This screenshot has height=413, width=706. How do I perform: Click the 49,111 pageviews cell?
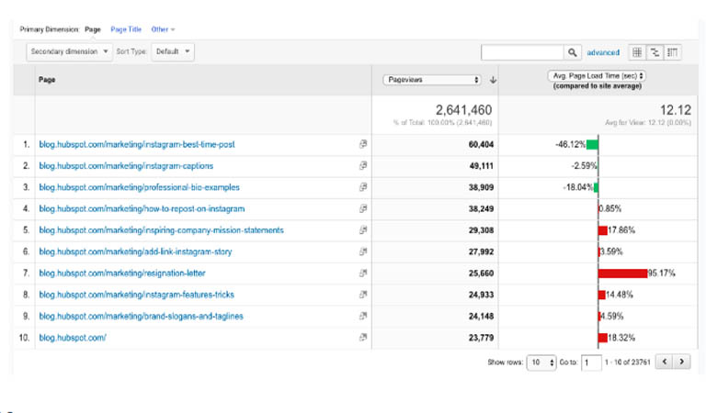482,166
